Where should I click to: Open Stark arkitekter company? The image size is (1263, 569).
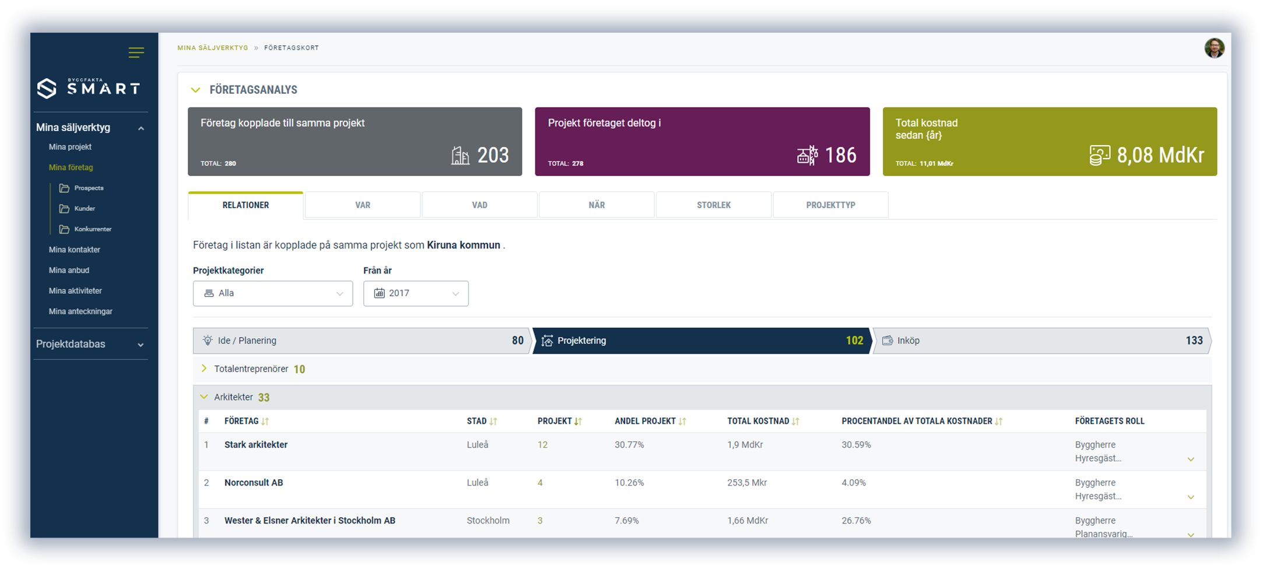(x=256, y=445)
